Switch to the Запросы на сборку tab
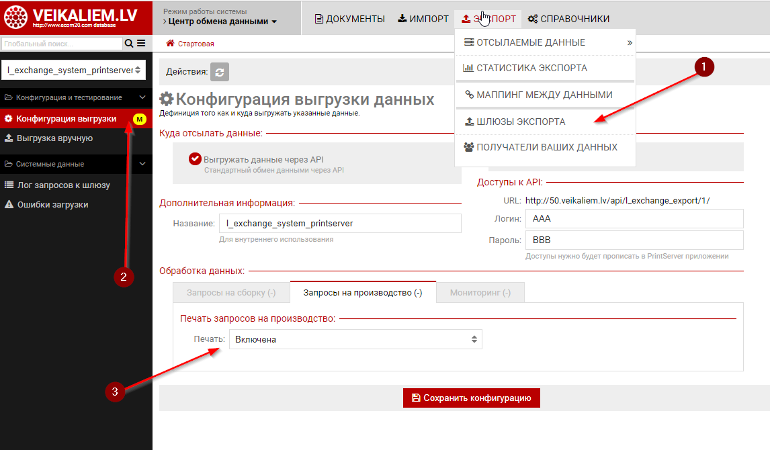The height and width of the screenshot is (450, 770). pos(231,292)
